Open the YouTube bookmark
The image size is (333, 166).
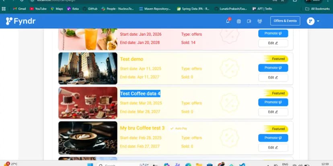point(38,9)
